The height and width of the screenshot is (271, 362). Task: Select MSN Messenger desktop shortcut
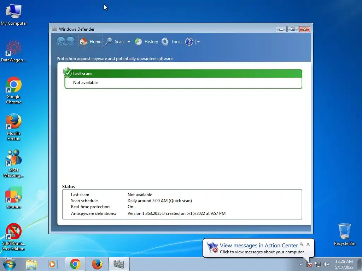14,164
